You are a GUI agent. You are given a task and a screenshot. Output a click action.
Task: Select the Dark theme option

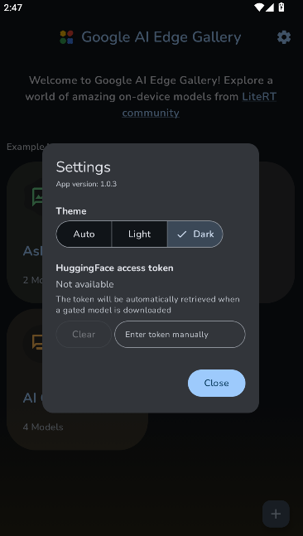point(195,234)
